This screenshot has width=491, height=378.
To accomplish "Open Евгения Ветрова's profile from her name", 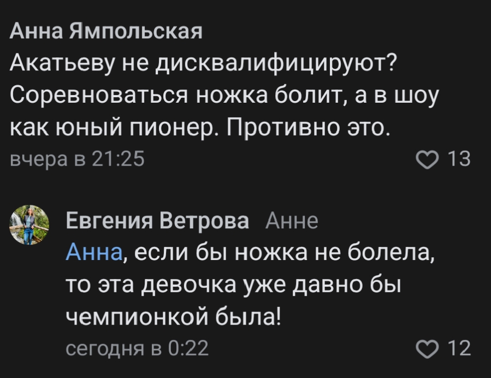I will pyautogui.click(x=157, y=222).
